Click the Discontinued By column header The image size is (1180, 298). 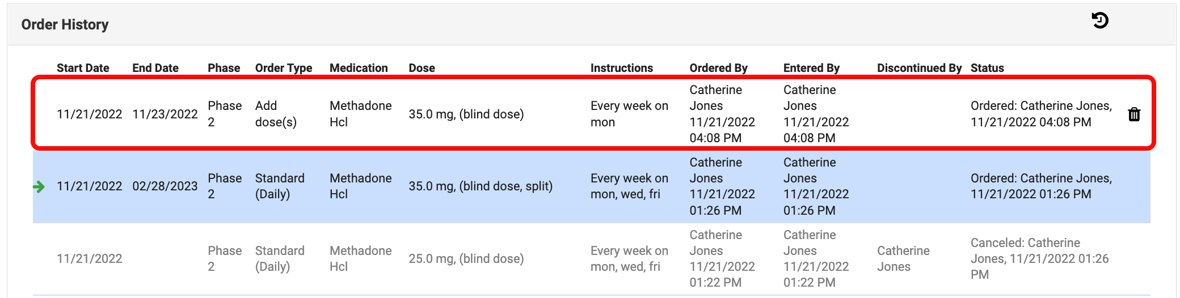tap(919, 68)
